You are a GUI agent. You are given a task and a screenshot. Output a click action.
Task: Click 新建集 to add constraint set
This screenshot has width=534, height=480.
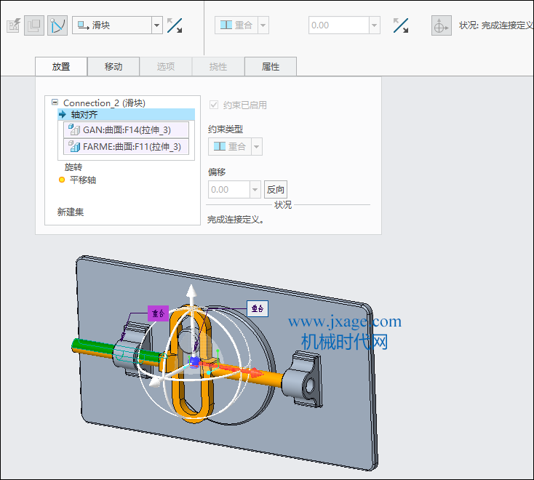[71, 212]
